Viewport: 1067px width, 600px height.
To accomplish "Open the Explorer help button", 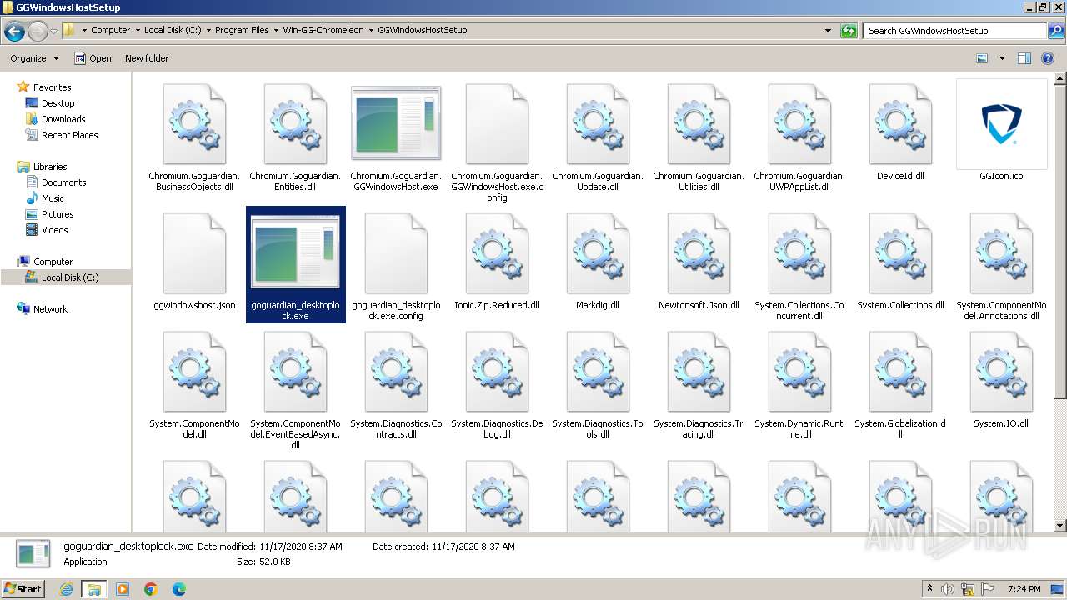I will tap(1049, 58).
